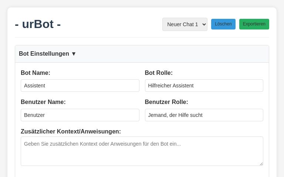Viewport: 284px width, 177px height.
Task: Click the 'Zusätzlicher Kontext/Anweisungen:' label
Action: [71, 132]
